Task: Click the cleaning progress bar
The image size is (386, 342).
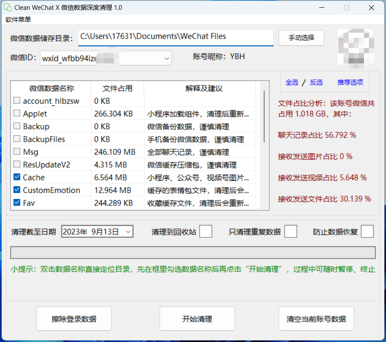Action: (193, 253)
